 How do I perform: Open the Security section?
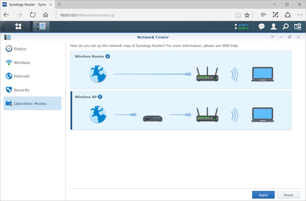33,90
